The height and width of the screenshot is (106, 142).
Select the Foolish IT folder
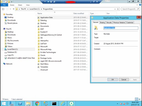coord(44,32)
